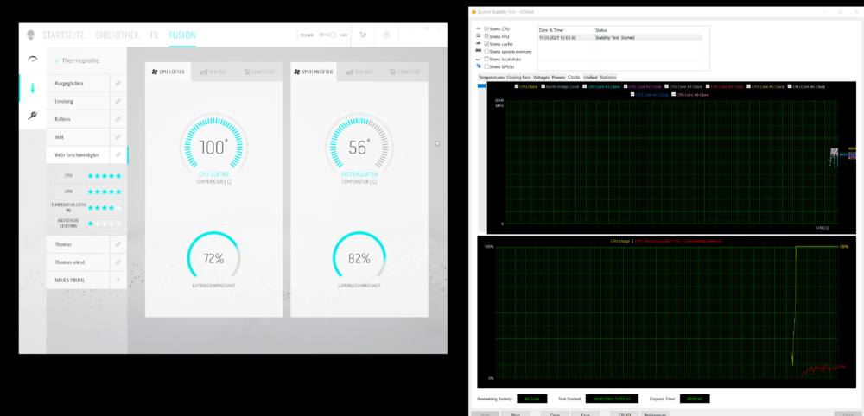The width and height of the screenshot is (864, 416).
Task: Select the Leistung thermal profile
Action: 65,101
